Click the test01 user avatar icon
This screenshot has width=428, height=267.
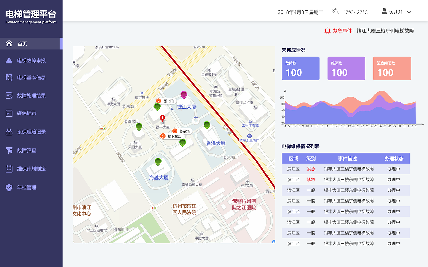[384, 11]
